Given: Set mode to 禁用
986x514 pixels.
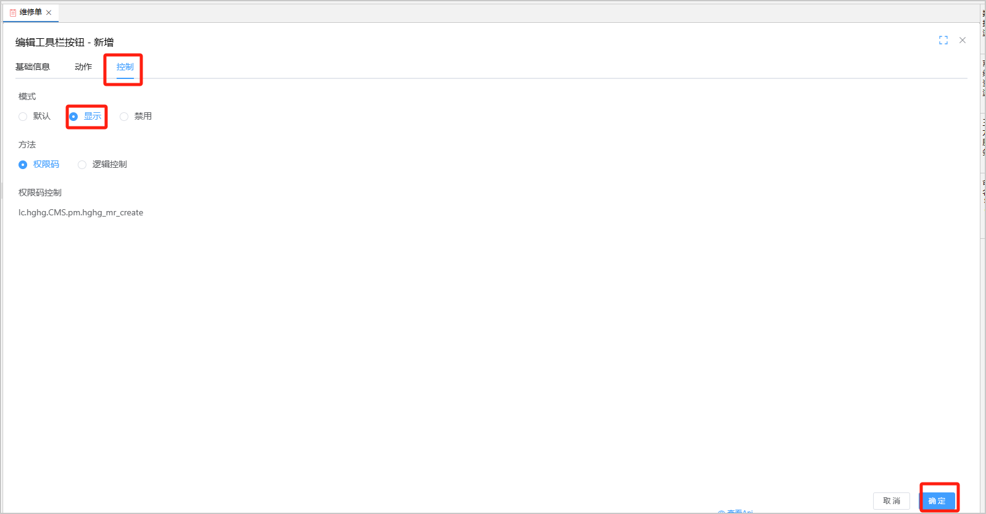Looking at the screenshot, I should point(124,117).
